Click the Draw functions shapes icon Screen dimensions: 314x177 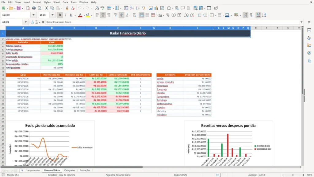click(x=216, y=8)
